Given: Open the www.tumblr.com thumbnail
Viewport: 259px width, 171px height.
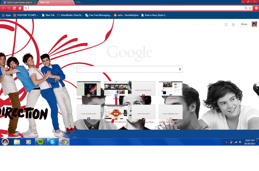Looking at the screenshot, I should click(89, 112).
